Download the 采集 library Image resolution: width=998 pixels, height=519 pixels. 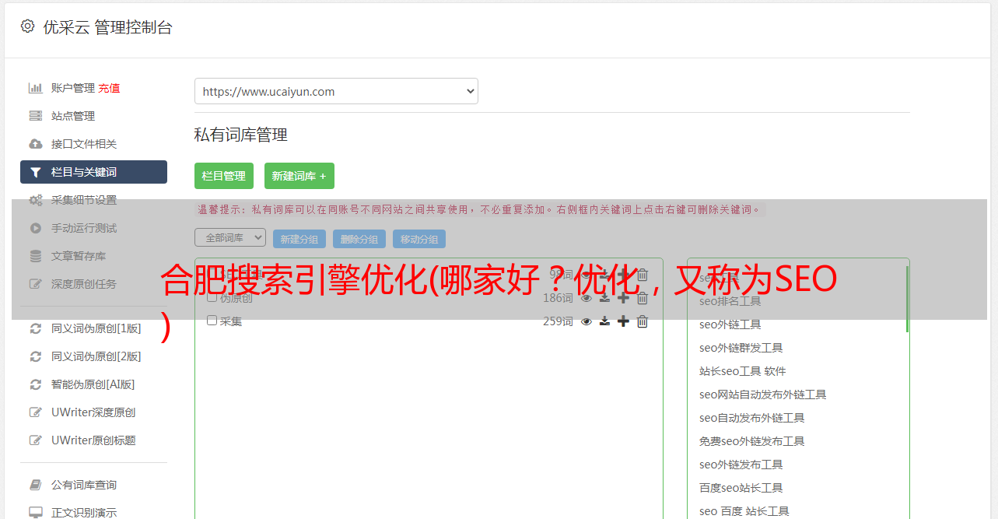click(604, 321)
